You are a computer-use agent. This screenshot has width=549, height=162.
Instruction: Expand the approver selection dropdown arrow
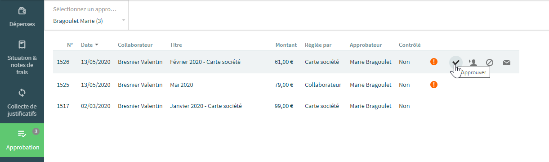123,21
